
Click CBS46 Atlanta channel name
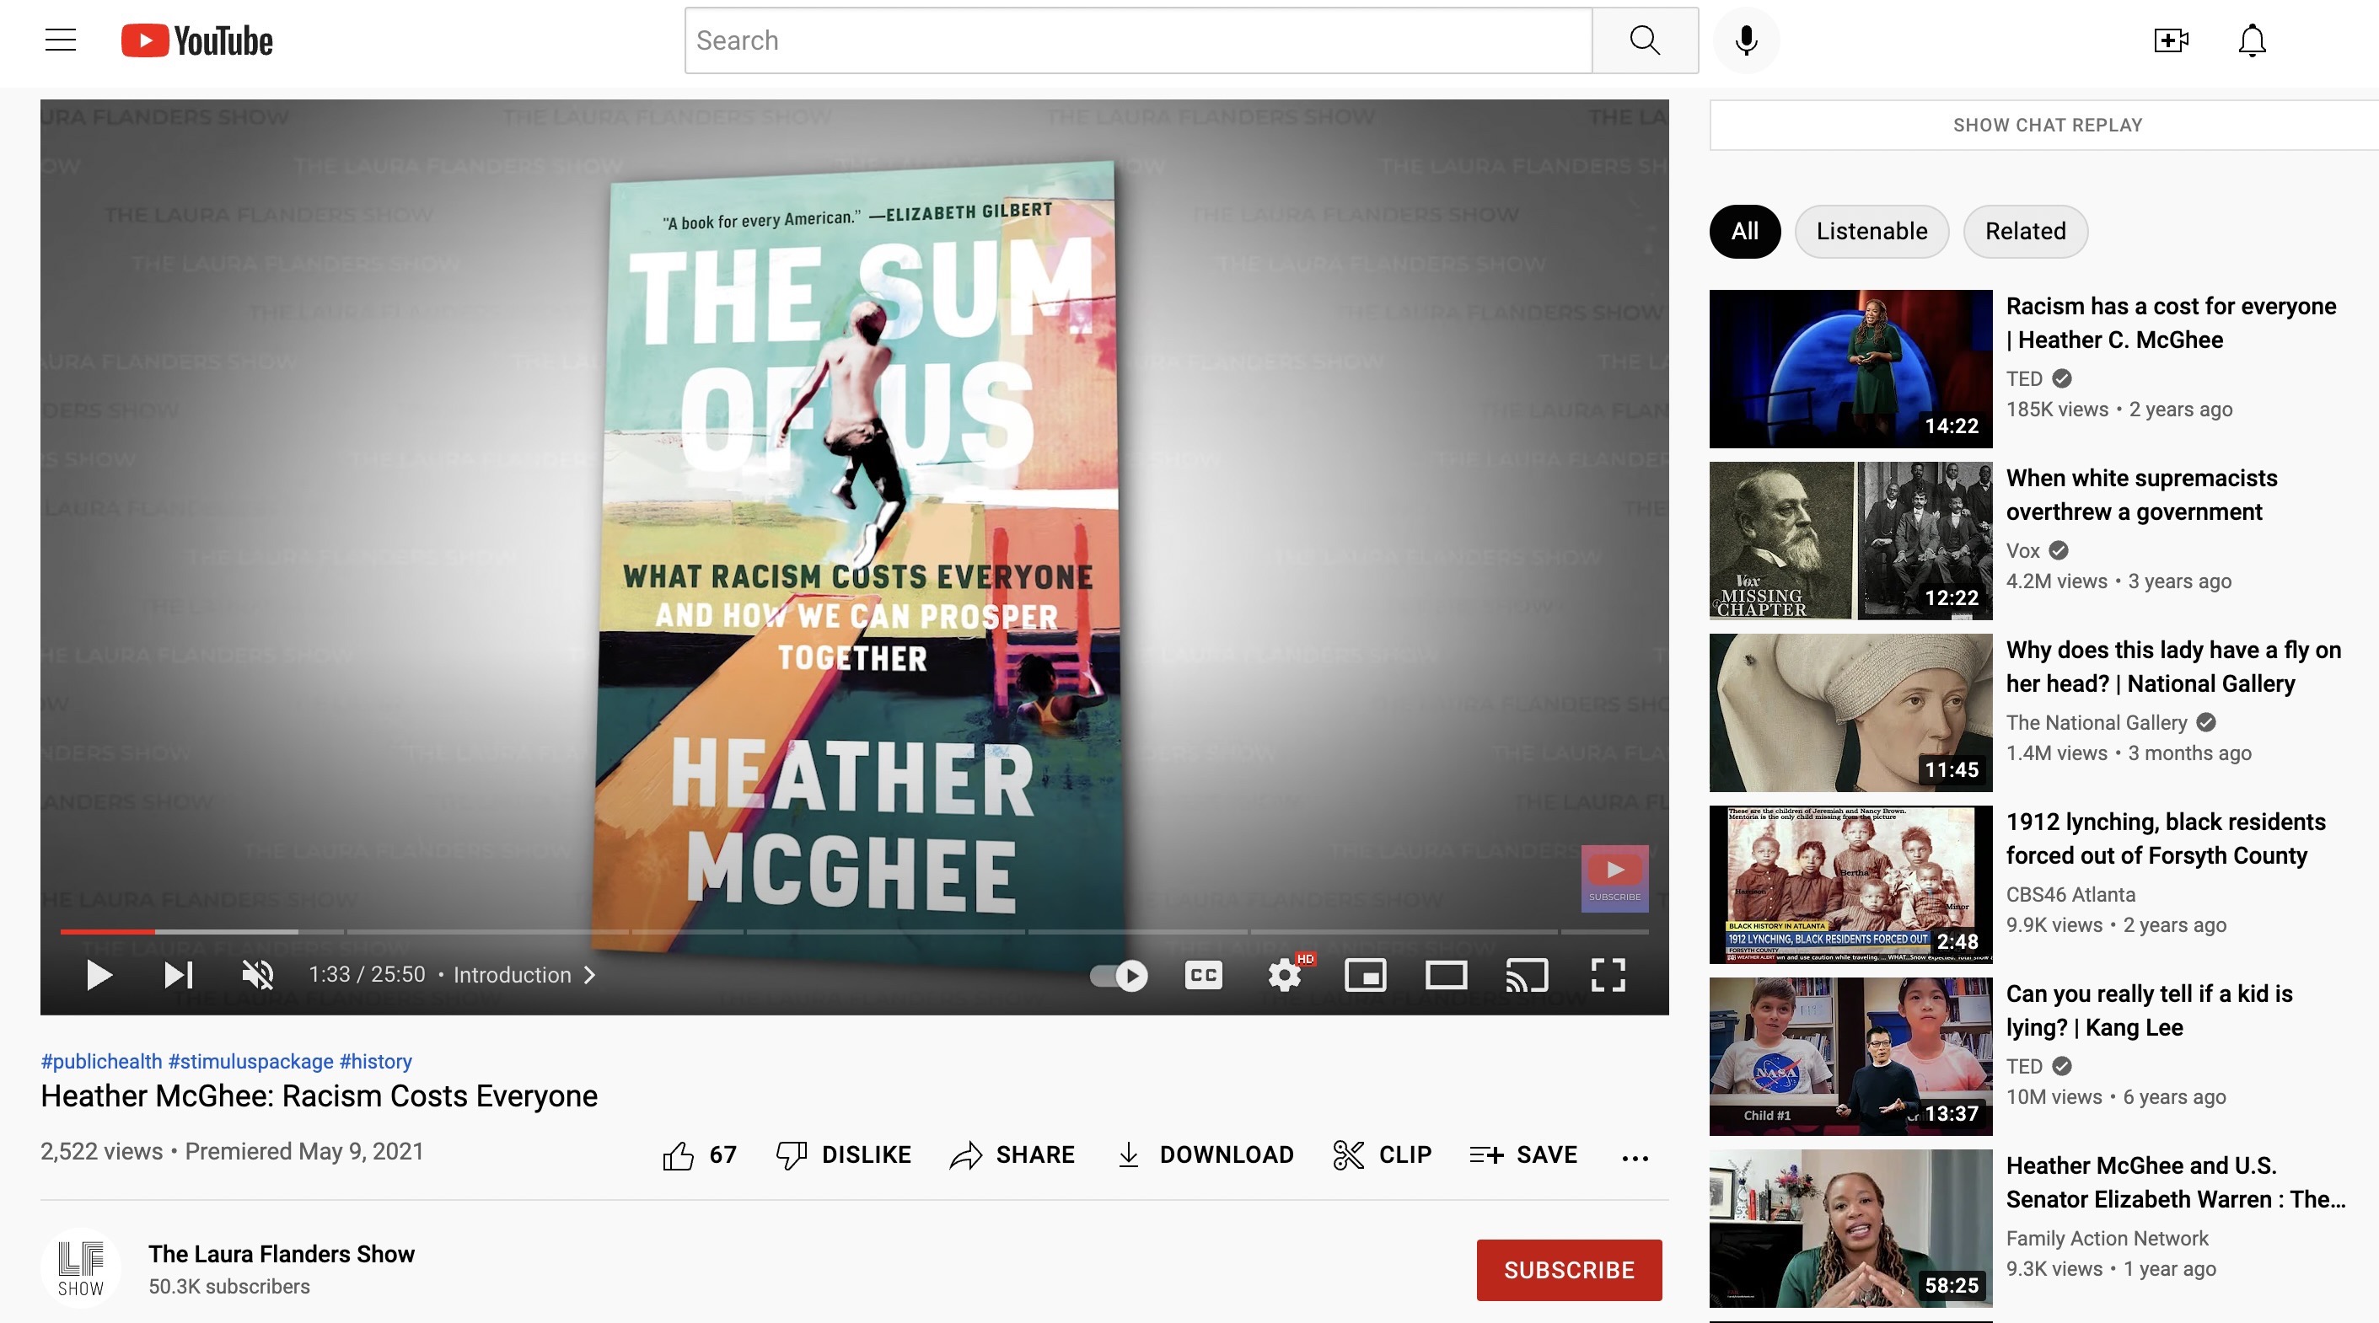tap(2070, 895)
